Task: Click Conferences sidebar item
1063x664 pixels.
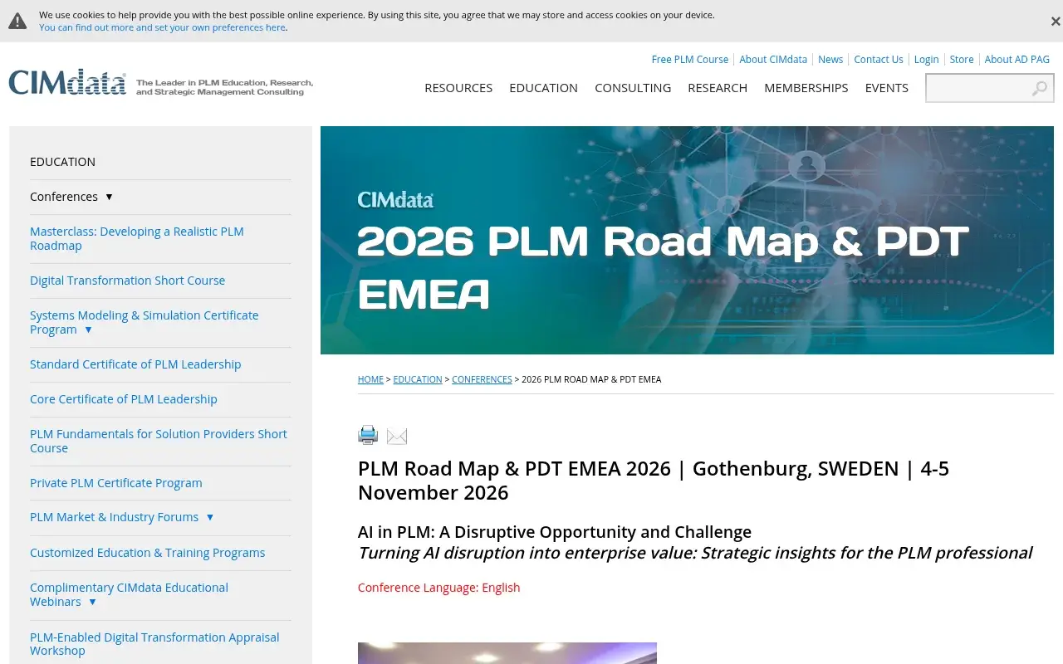Action: [64, 197]
